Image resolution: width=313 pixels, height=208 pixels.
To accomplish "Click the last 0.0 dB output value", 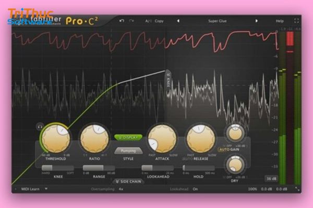I will 282,189.
